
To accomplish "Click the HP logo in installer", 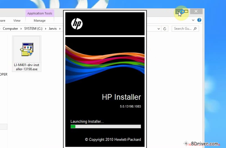I will click(x=77, y=24).
